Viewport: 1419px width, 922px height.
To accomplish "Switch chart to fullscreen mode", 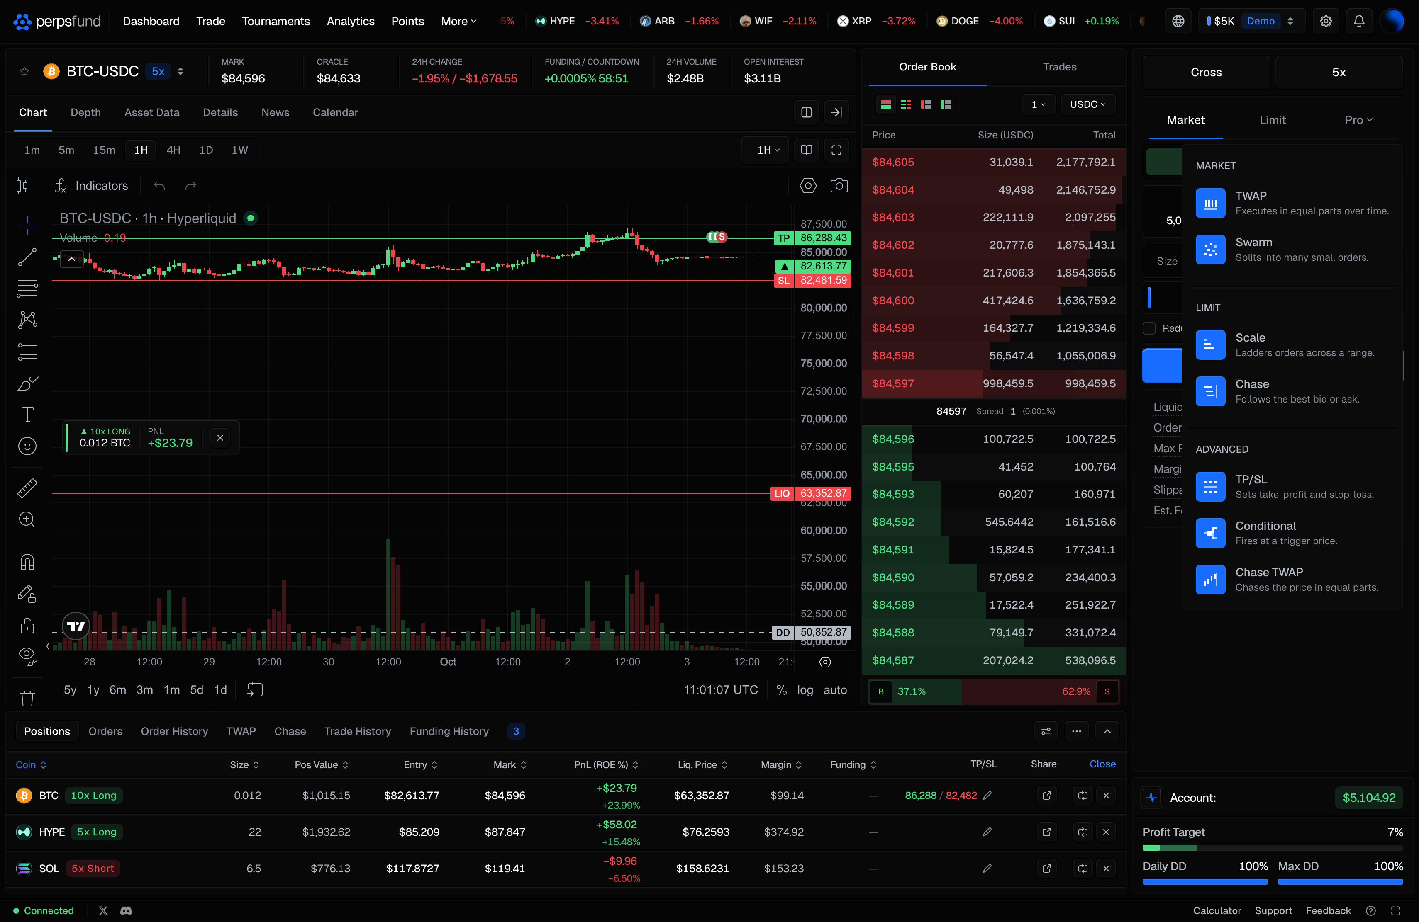I will pos(836,150).
